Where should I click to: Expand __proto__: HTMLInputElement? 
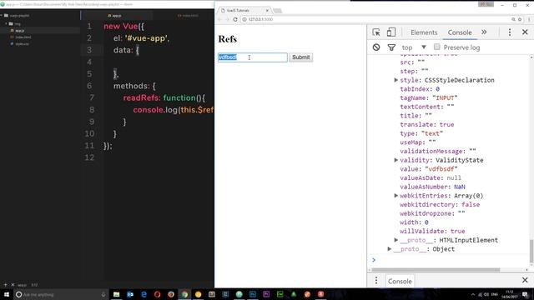pyautogui.click(x=395, y=240)
